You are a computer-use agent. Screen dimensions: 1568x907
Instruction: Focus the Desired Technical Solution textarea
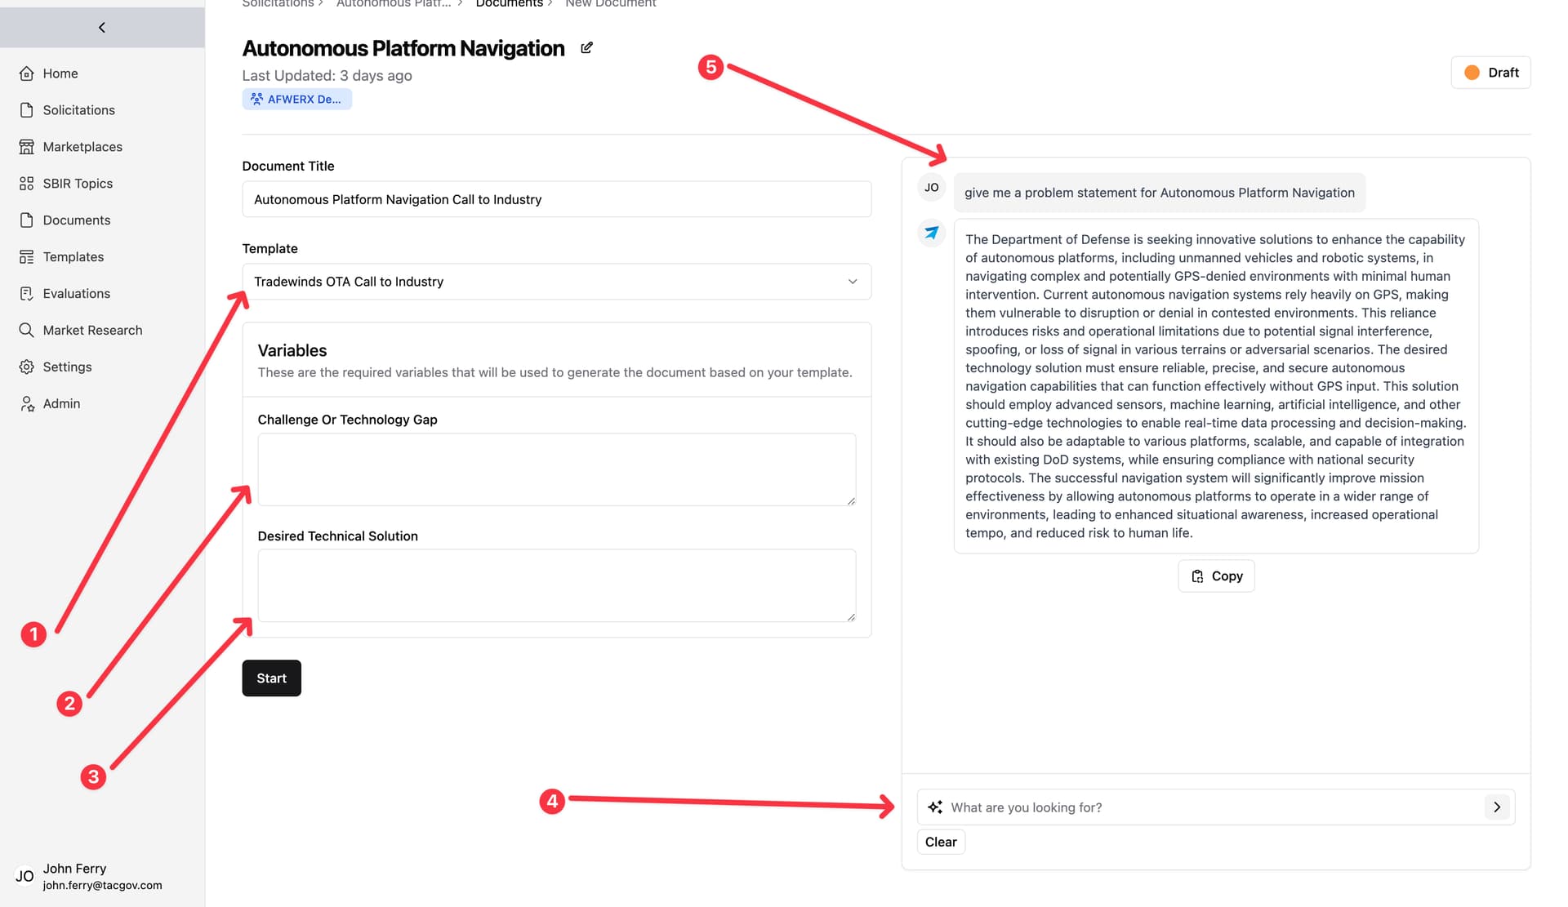tap(557, 585)
